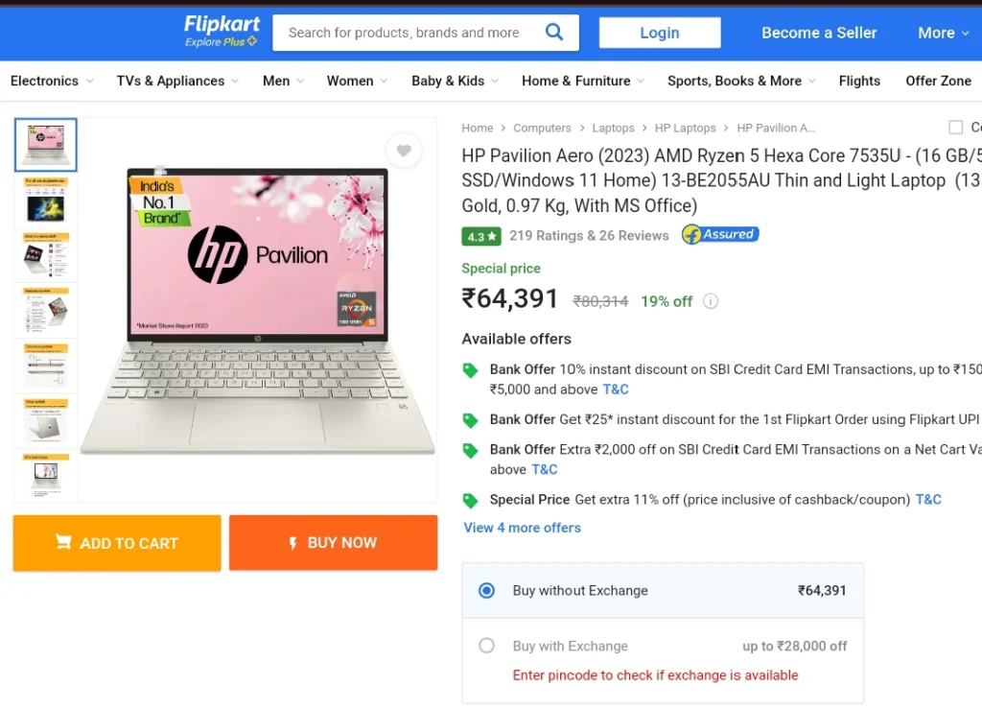Select second product thumbnail image
The height and width of the screenshot is (709, 982).
pos(46,201)
